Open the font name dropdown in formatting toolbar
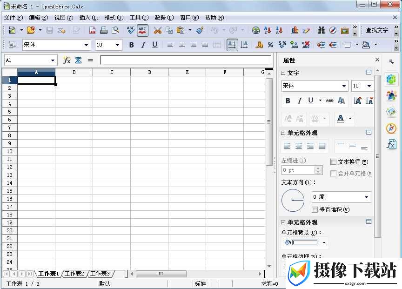 87,45
